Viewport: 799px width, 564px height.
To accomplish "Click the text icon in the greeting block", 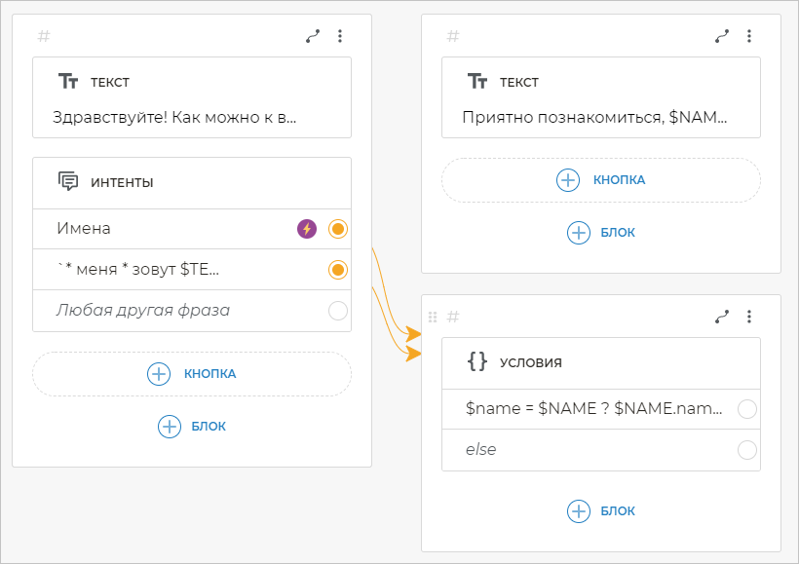I will pyautogui.click(x=68, y=82).
